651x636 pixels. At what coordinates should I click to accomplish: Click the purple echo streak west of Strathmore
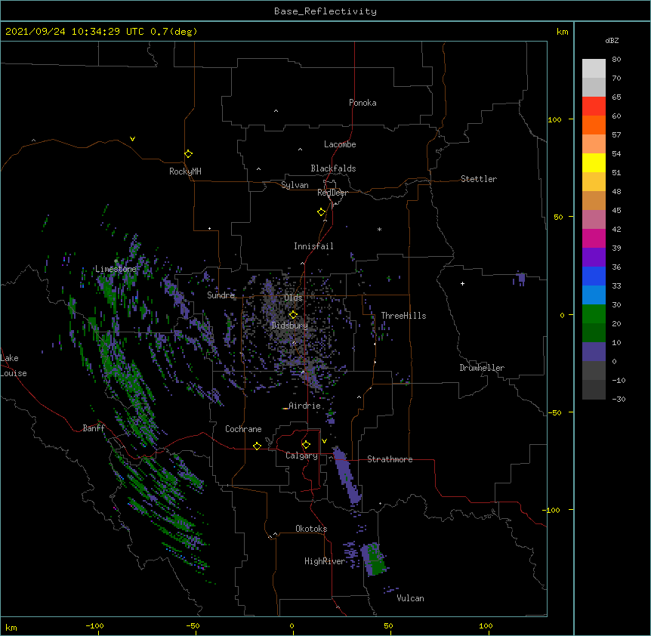[x=347, y=475]
